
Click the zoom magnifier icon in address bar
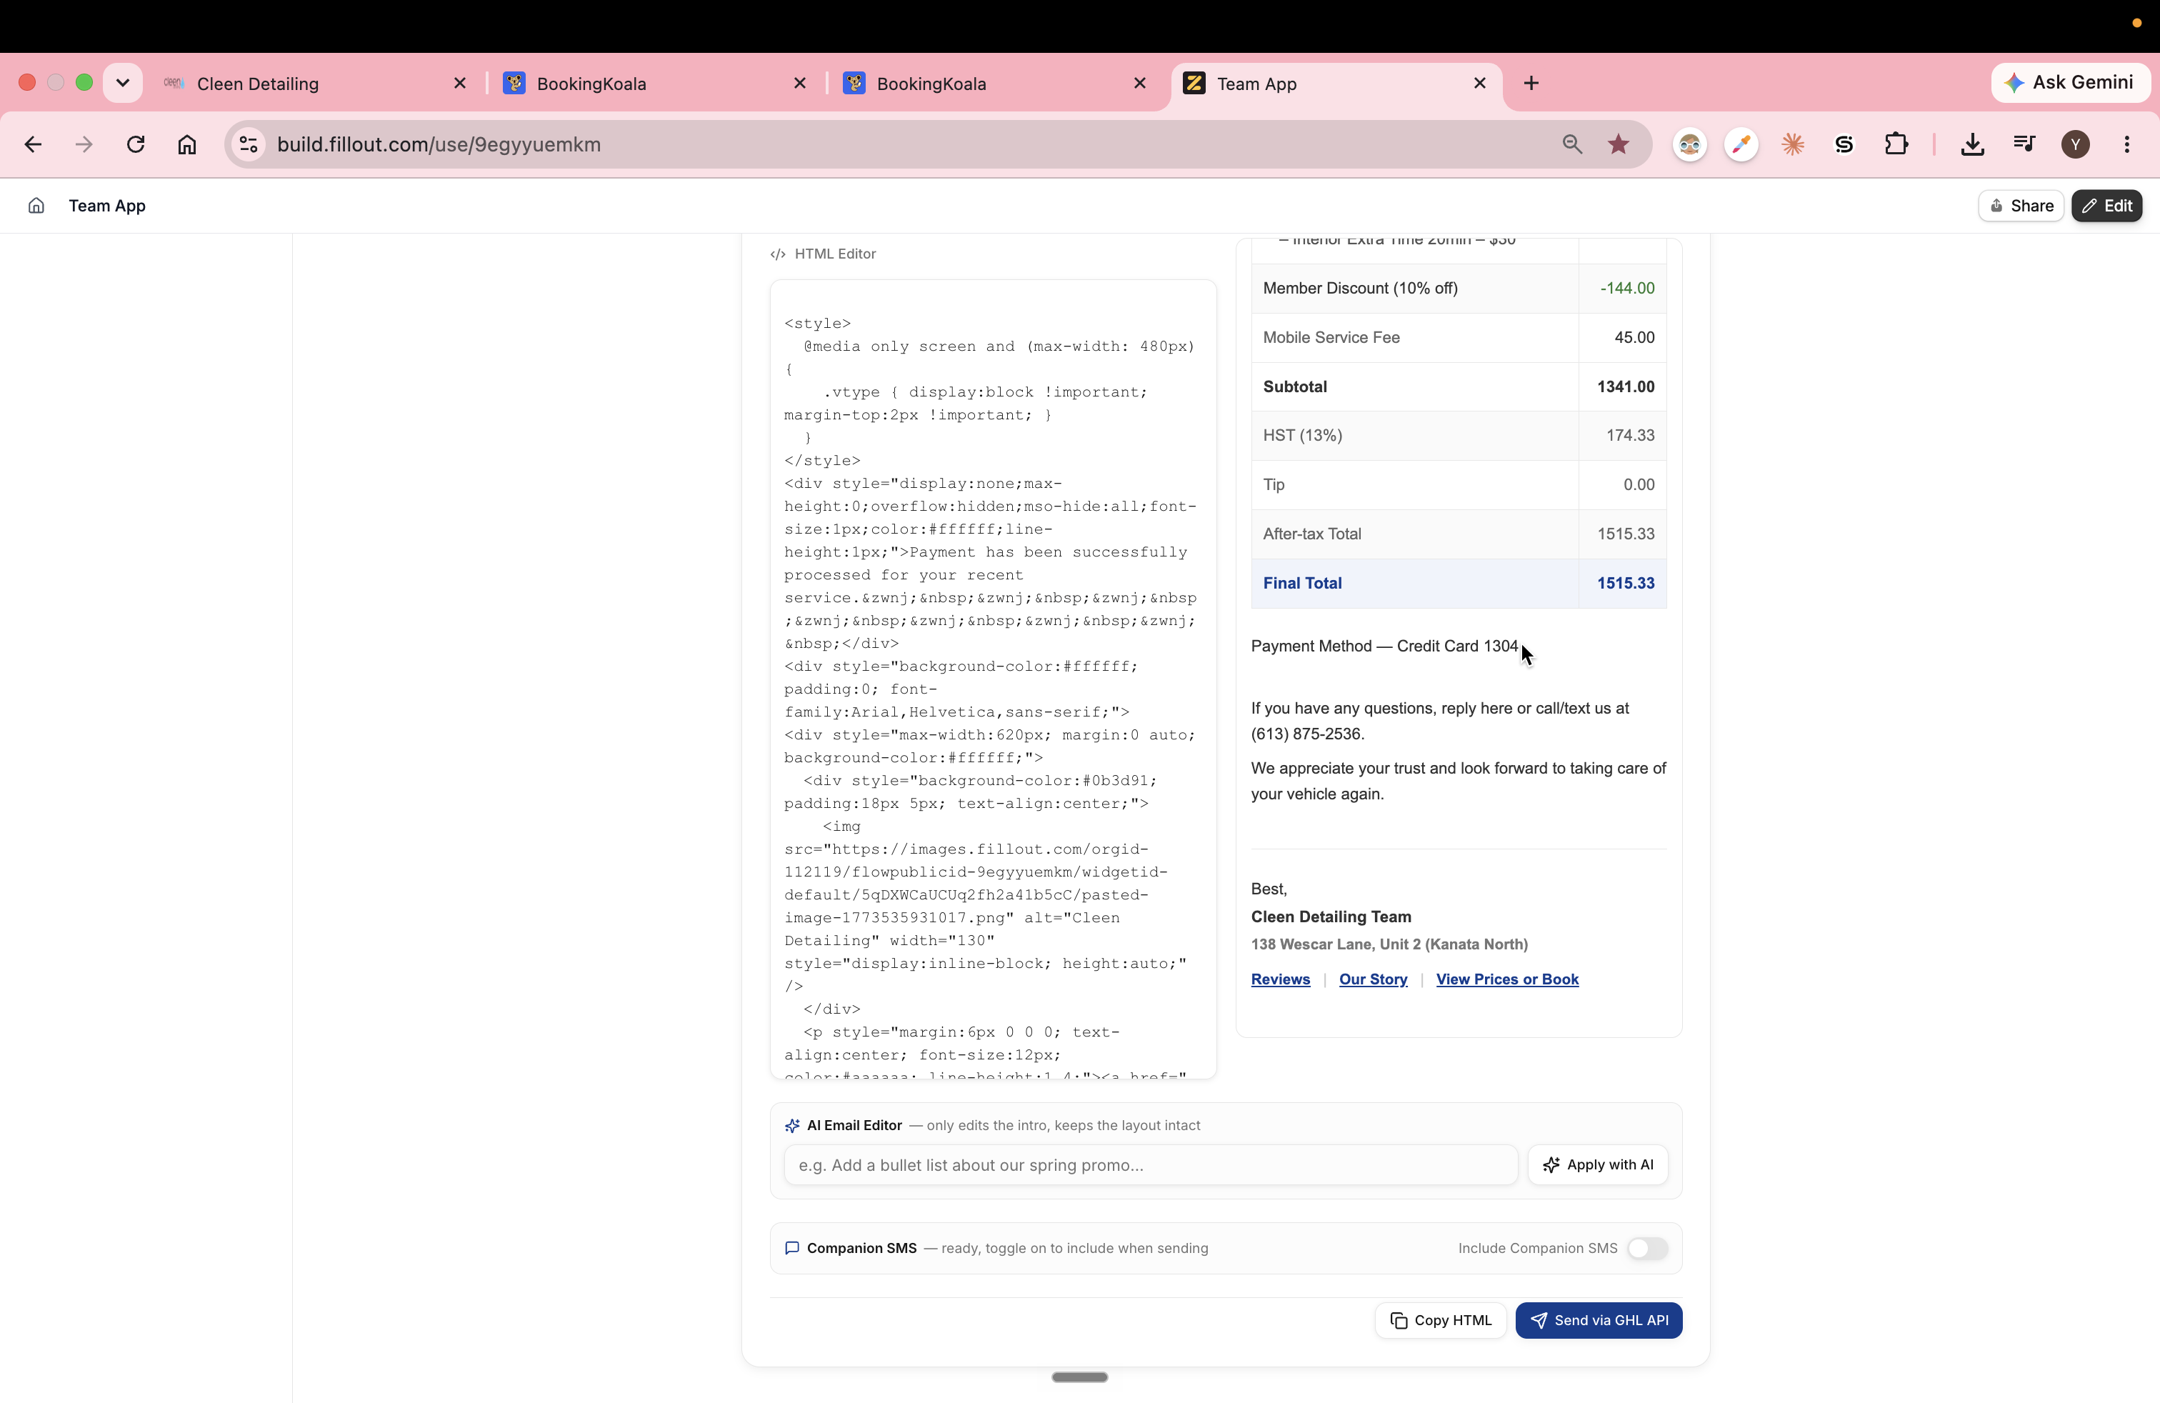(1572, 144)
